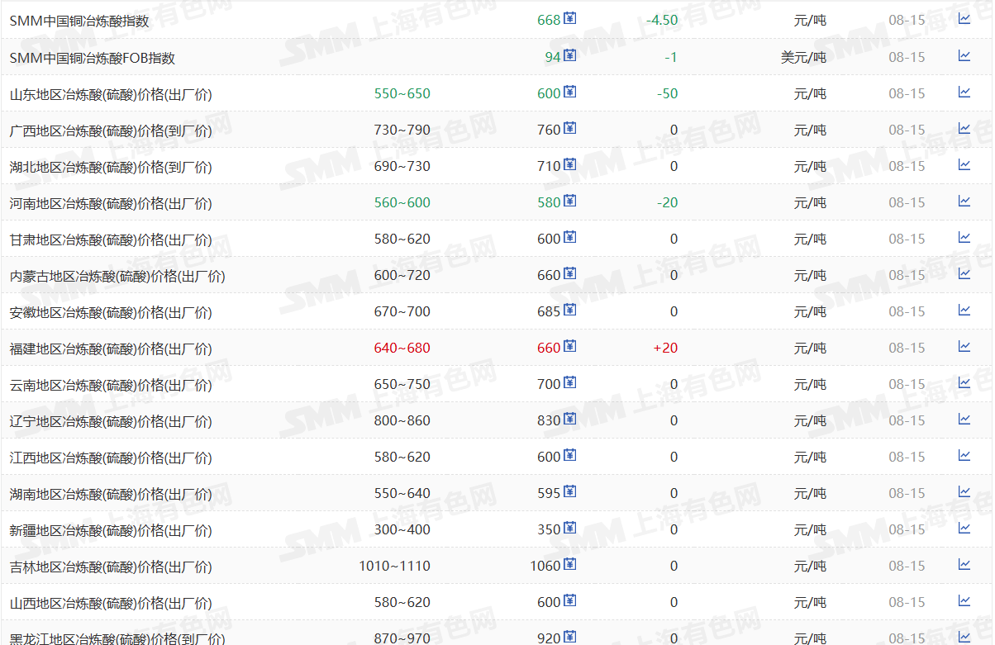Click the price range 800~860

pyautogui.click(x=402, y=420)
